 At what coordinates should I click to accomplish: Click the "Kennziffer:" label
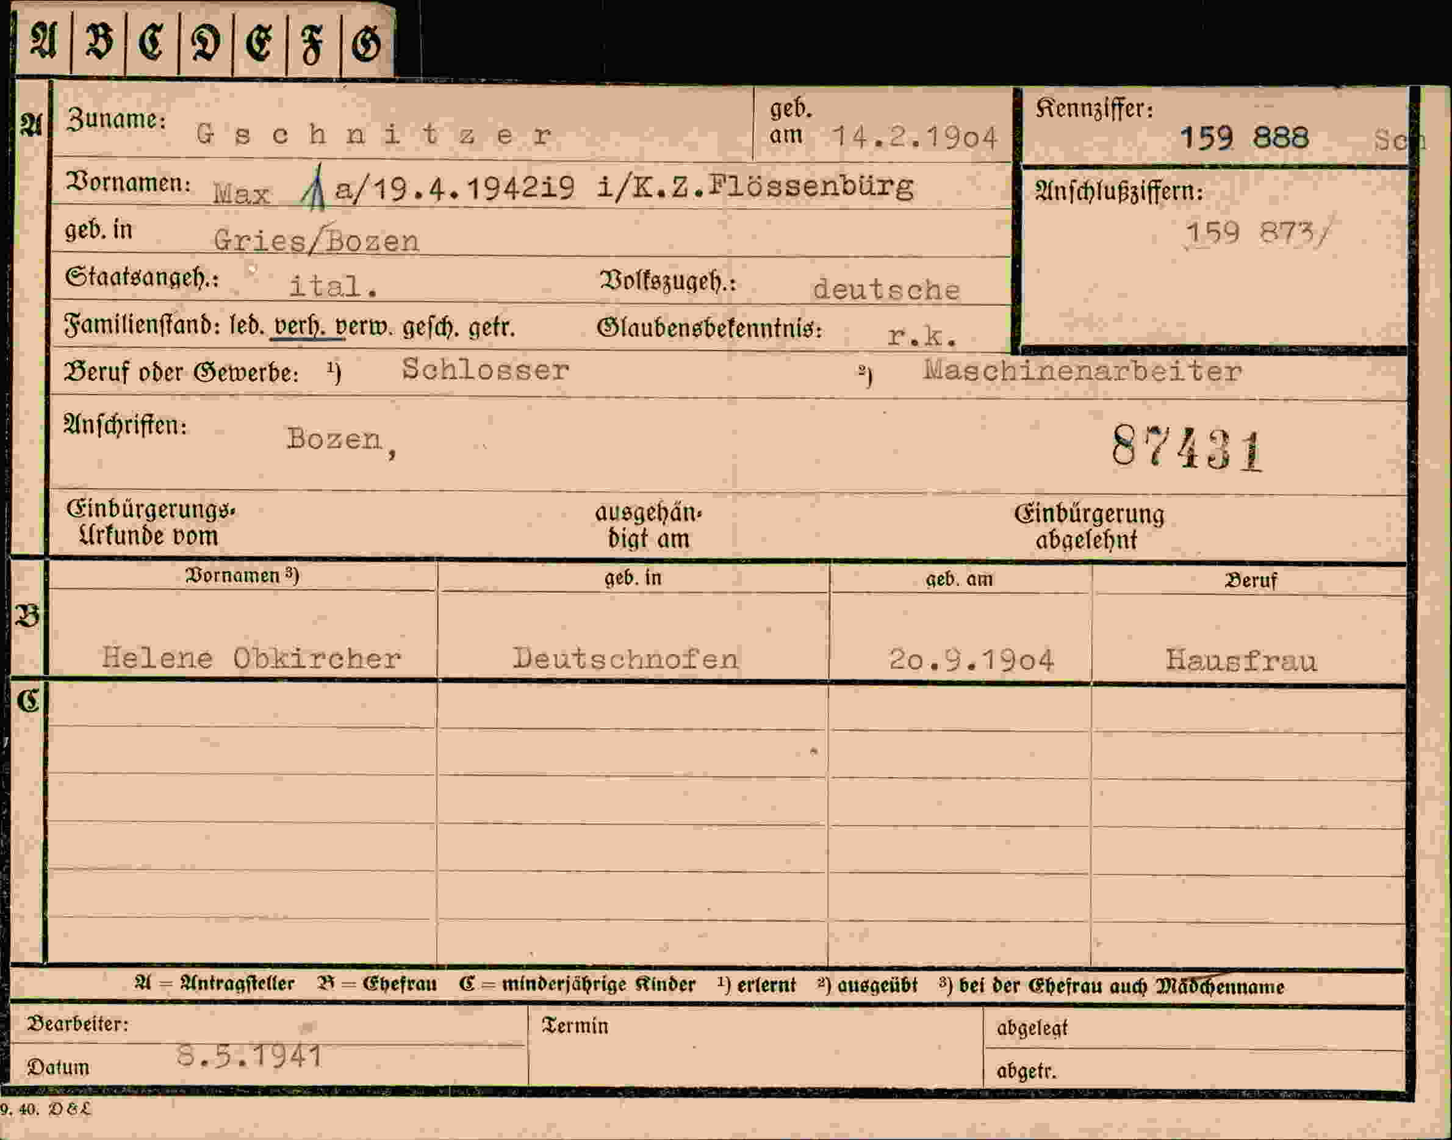pyautogui.click(x=1094, y=109)
